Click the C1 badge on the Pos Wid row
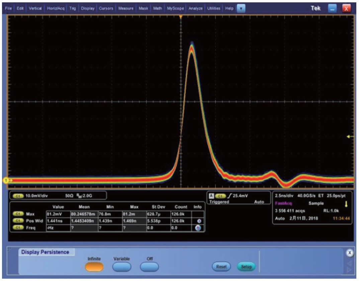 [x=19, y=221]
